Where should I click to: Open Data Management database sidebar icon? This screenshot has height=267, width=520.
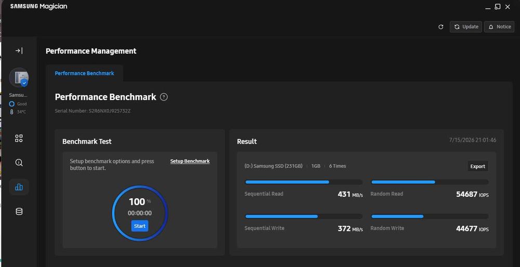coord(19,211)
